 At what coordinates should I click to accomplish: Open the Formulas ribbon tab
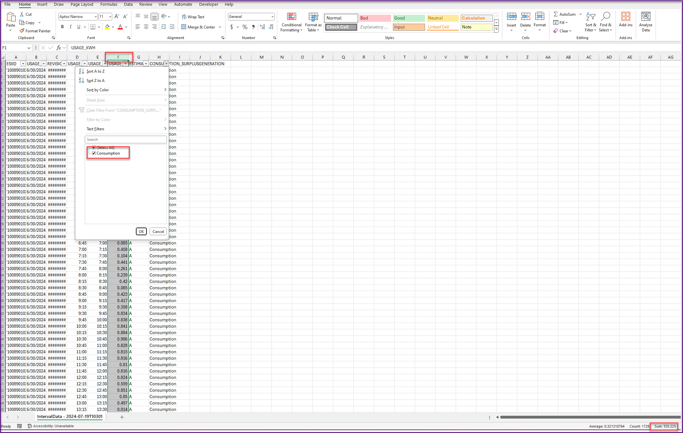pos(109,4)
